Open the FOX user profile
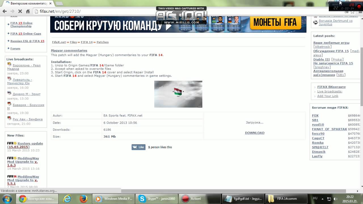 point(315,116)
